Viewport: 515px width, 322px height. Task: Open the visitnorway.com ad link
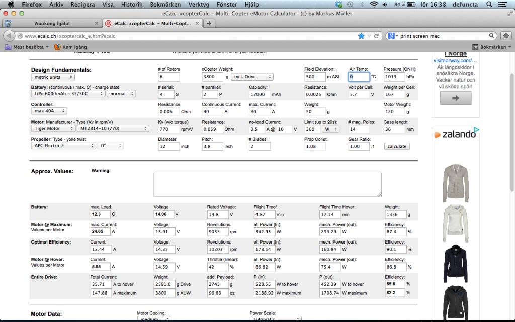tap(455, 60)
